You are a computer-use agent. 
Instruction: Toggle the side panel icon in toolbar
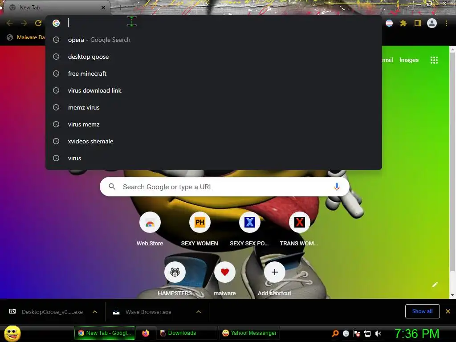(x=417, y=23)
